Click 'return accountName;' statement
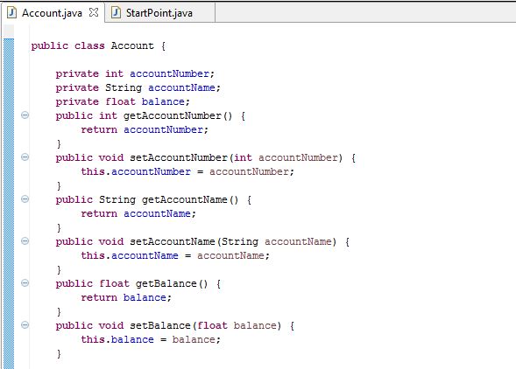This screenshot has height=369, width=516. (x=138, y=214)
